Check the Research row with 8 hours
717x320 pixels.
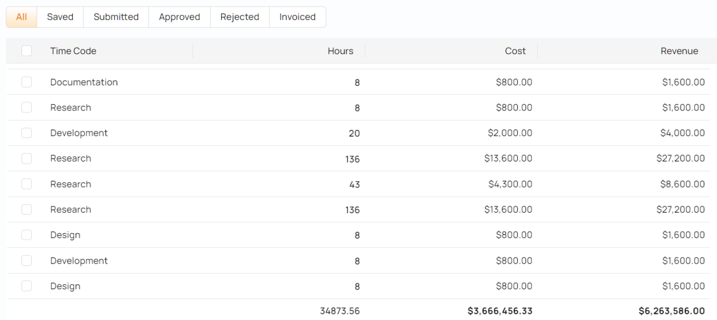[x=27, y=107]
